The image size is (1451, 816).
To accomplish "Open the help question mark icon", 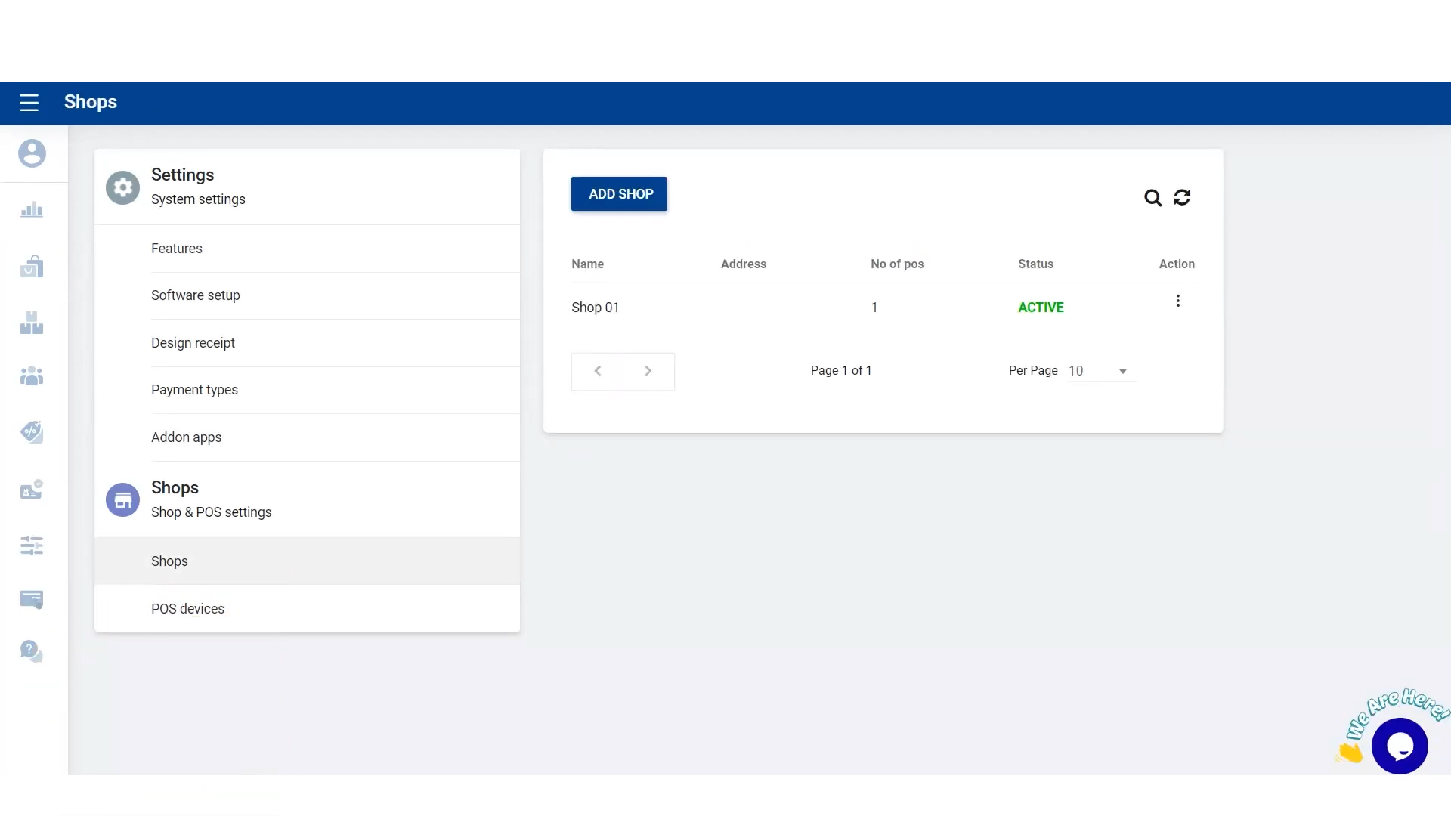I will 32,651.
